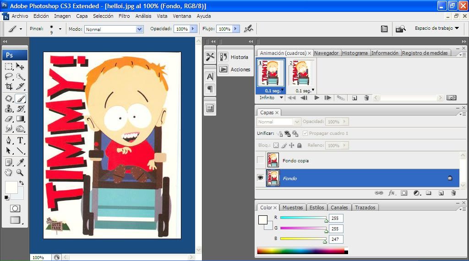469x261 pixels.
Task: Select the Magic Wand tool
Action: (x=20, y=76)
